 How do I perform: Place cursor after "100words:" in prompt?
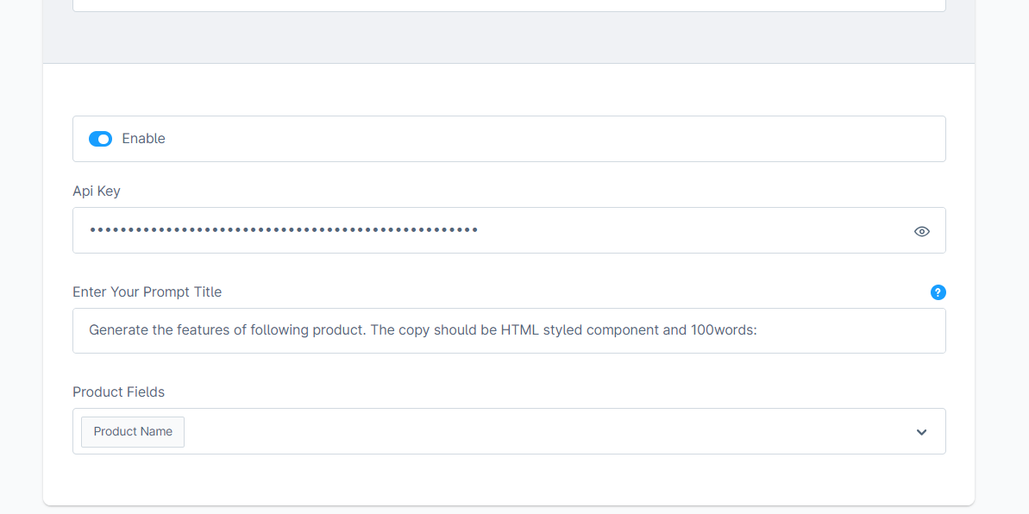click(757, 330)
